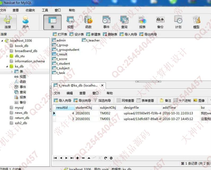Select the t_teacher table

point(91,40)
